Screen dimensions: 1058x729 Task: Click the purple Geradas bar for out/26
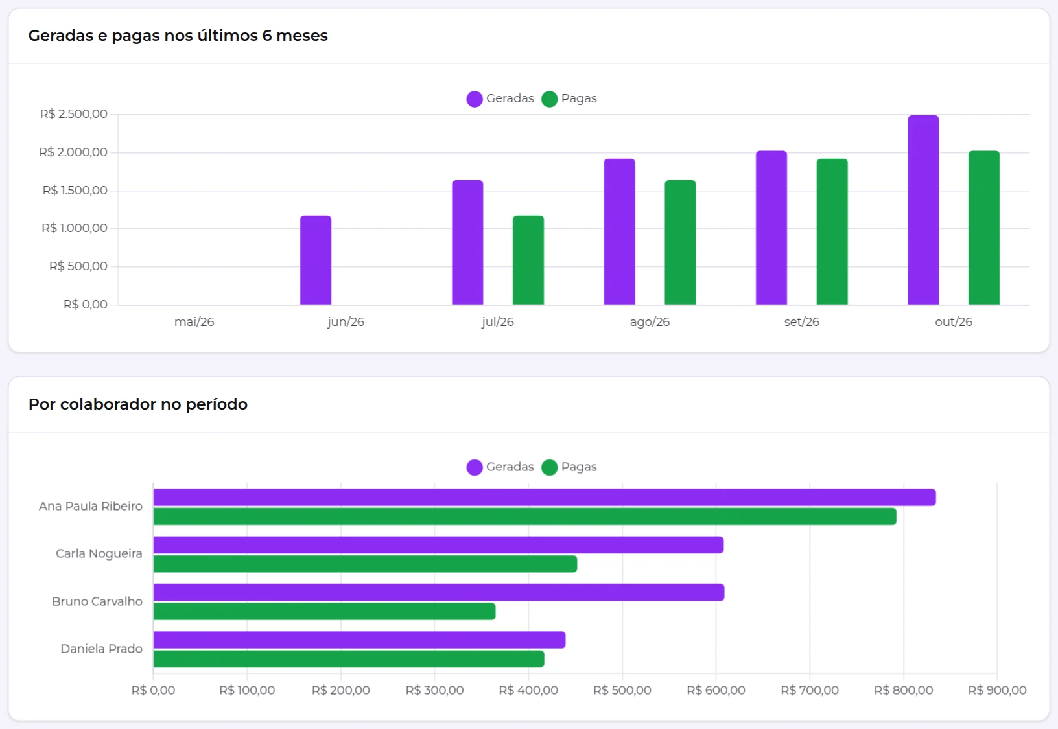pos(923,210)
